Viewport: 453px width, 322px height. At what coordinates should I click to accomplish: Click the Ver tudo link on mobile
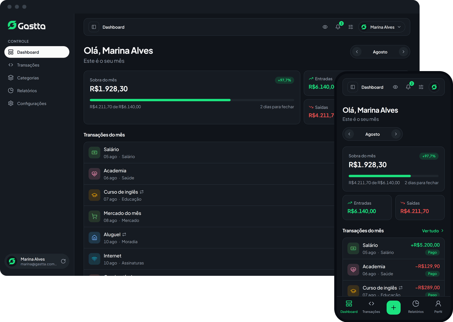coord(433,231)
